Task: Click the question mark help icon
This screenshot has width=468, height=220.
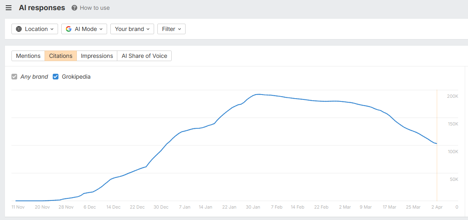Action: click(74, 8)
